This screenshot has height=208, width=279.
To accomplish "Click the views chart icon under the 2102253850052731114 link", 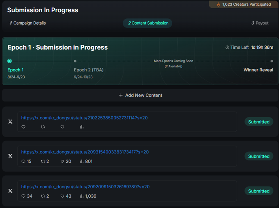I will pos(82,127).
